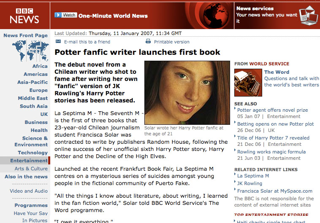
Task: Open the typewriter thumbnail for The Word
Action: click(x=248, y=82)
